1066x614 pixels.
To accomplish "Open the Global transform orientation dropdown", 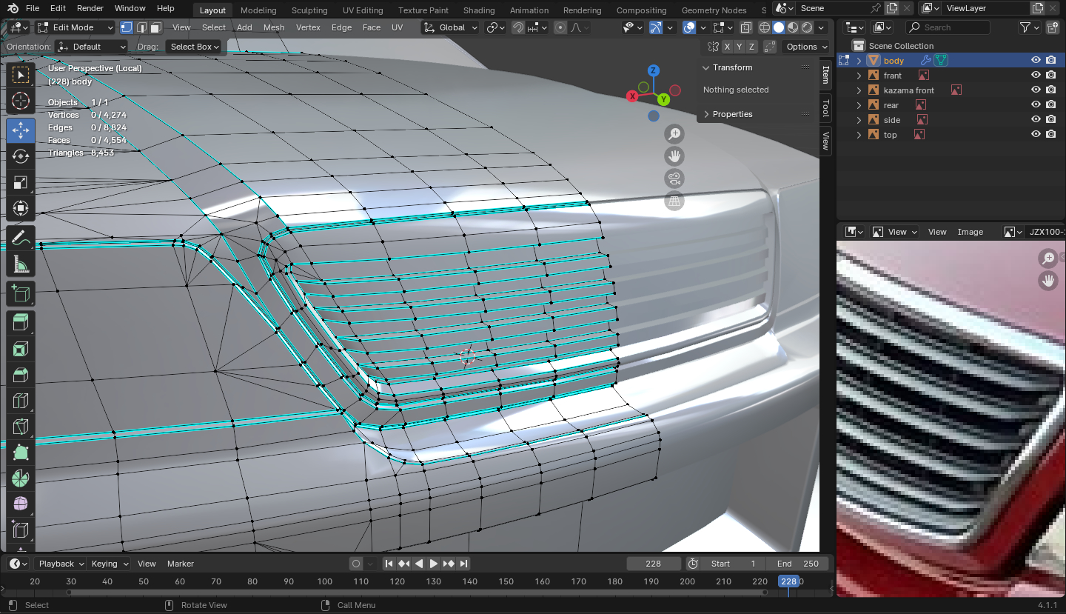I will (x=451, y=27).
